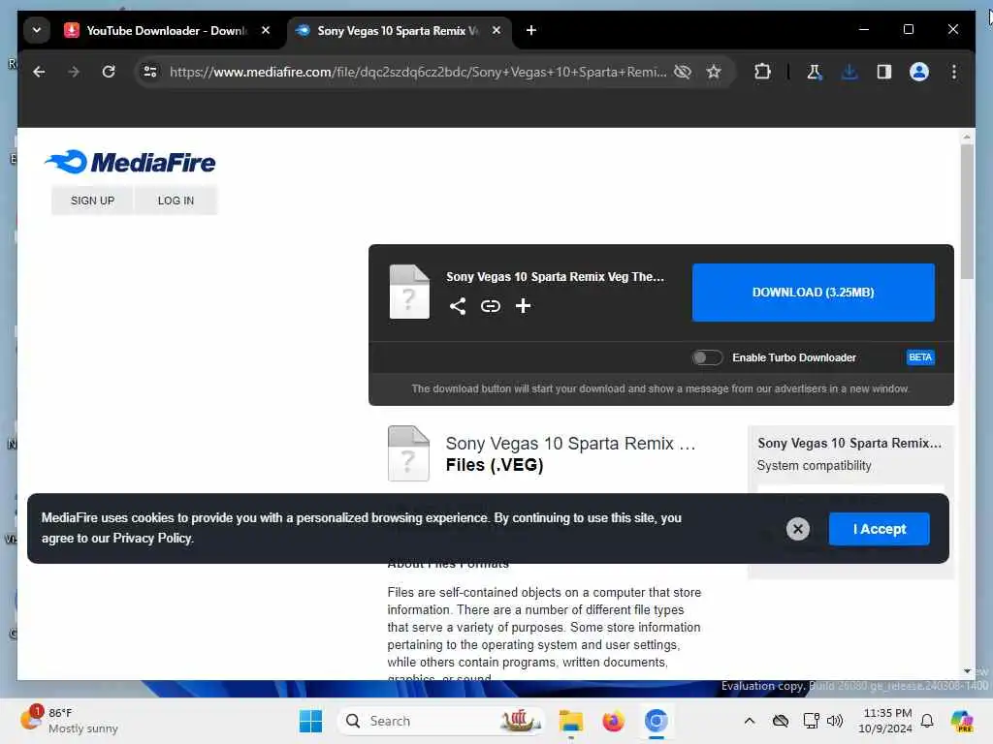
Task: Click the Files (.VEG) file icon
Action: point(408,453)
